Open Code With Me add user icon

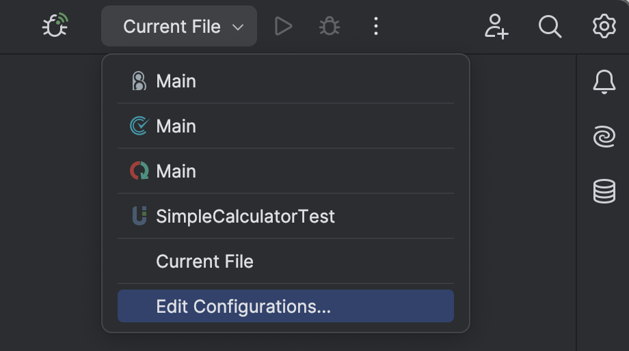pos(496,27)
